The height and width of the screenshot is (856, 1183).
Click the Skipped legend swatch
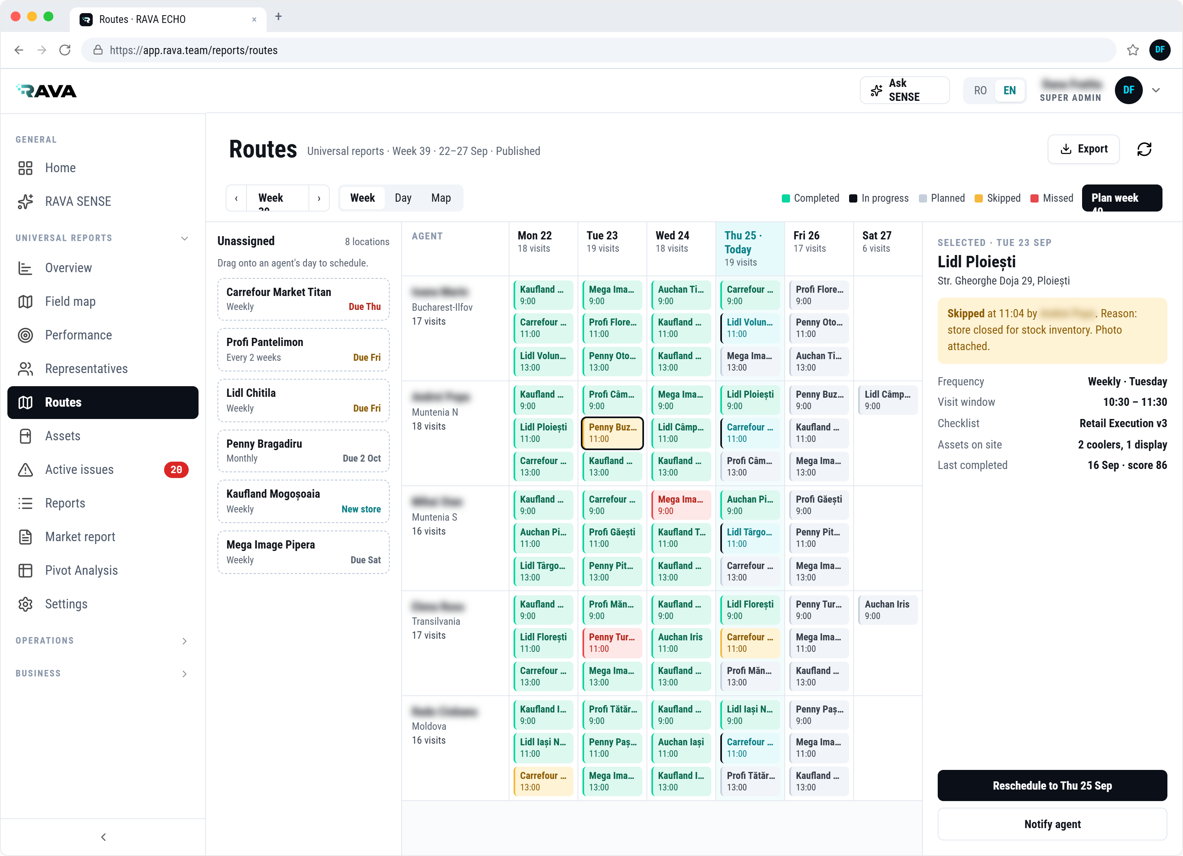pyautogui.click(x=979, y=198)
